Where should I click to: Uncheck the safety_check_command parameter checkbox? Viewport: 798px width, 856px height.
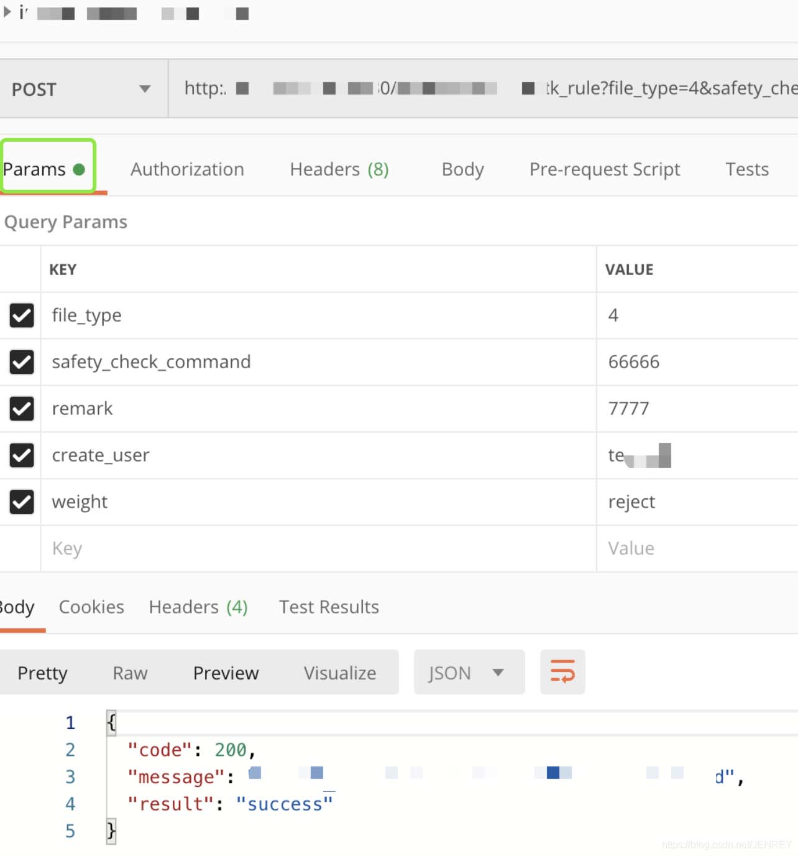point(22,361)
